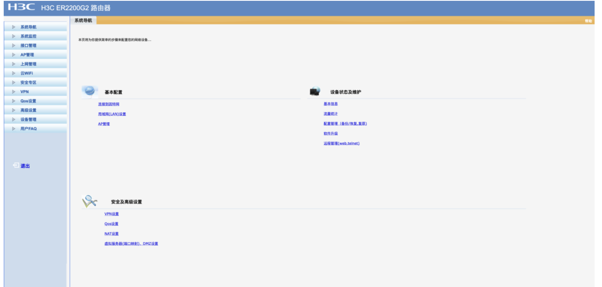Open the 设备管理 sidebar menu

point(35,119)
